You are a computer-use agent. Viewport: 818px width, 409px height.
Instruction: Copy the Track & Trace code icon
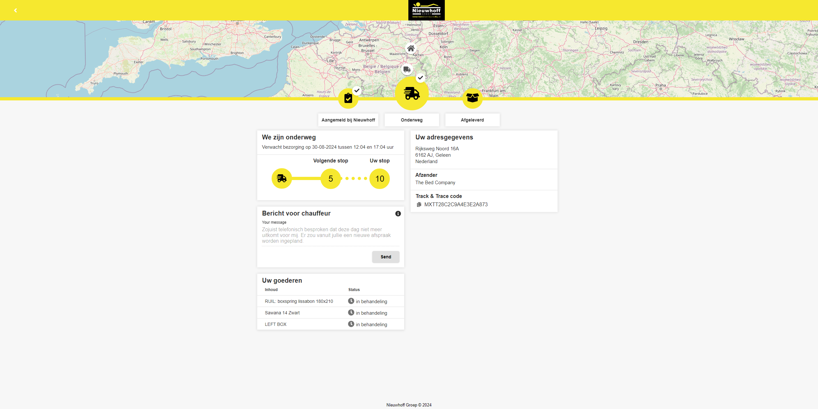pyautogui.click(x=419, y=205)
